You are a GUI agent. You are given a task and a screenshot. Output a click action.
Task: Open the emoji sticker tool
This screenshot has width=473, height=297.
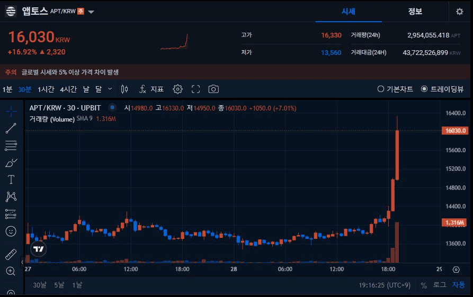tap(11, 231)
